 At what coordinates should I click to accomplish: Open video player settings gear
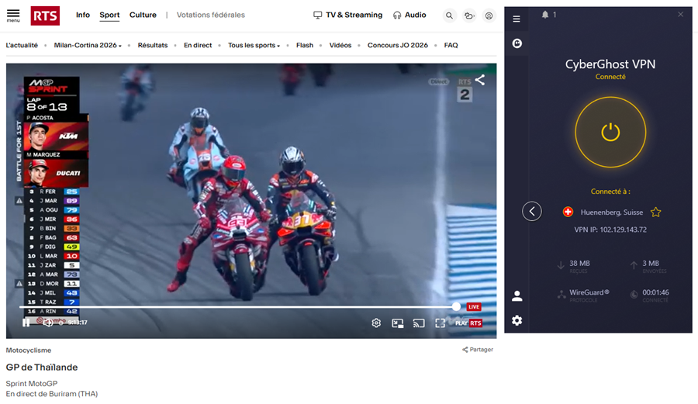point(376,323)
